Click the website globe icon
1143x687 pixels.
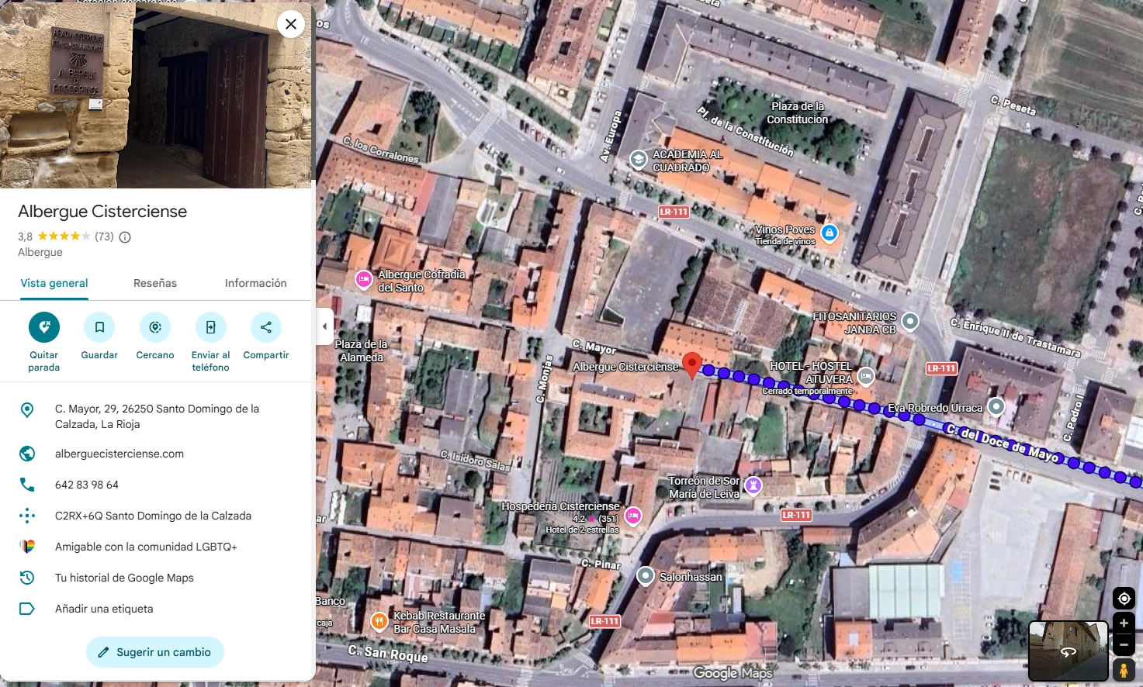coord(27,454)
